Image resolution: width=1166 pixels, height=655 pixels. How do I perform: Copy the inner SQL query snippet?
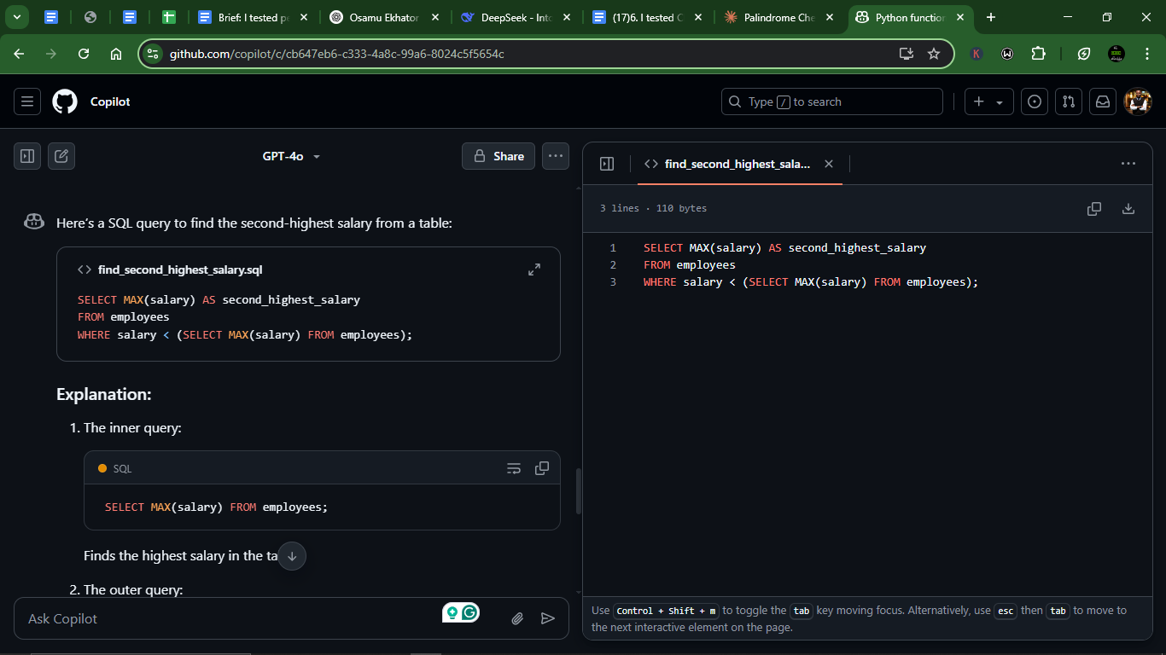pos(541,468)
